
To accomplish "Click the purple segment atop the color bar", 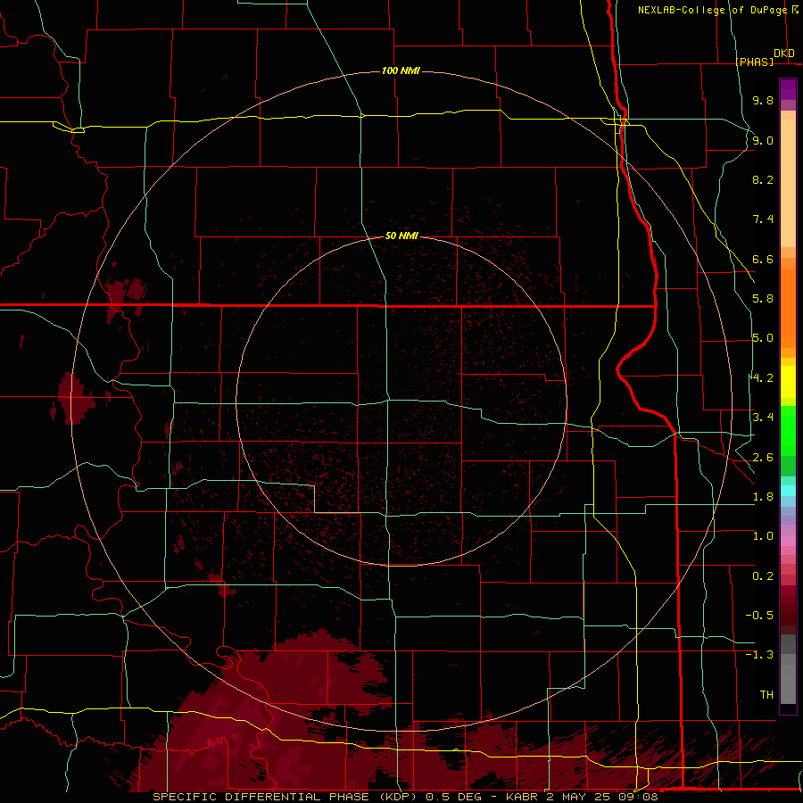I will [788, 89].
